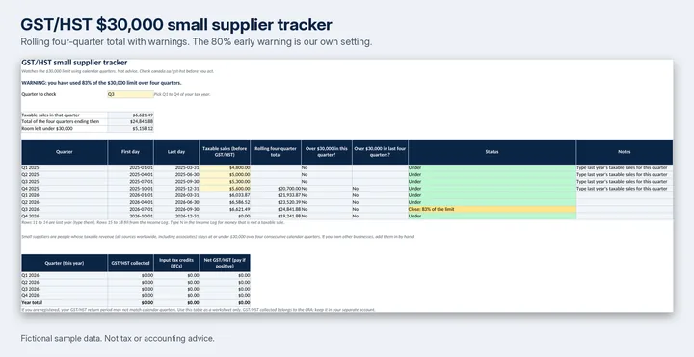This screenshot has width=694, height=357.
Task: Click 'Taxable sales in that quarter' label
Action: click(x=50, y=115)
